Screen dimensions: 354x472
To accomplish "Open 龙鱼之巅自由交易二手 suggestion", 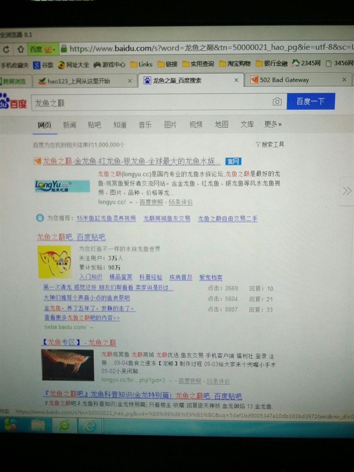I will (x=228, y=219).
